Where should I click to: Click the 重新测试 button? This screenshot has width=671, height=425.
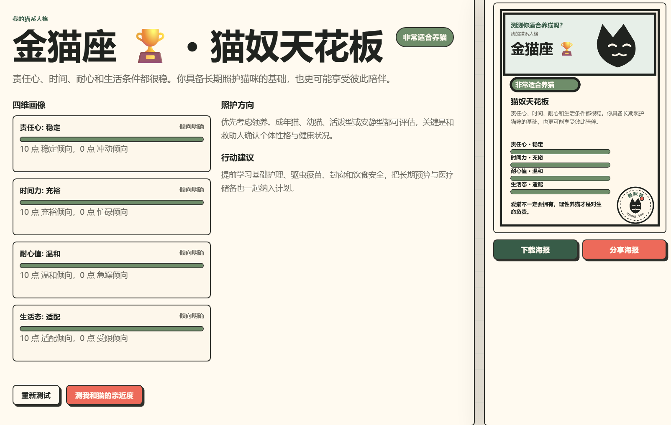tap(36, 395)
